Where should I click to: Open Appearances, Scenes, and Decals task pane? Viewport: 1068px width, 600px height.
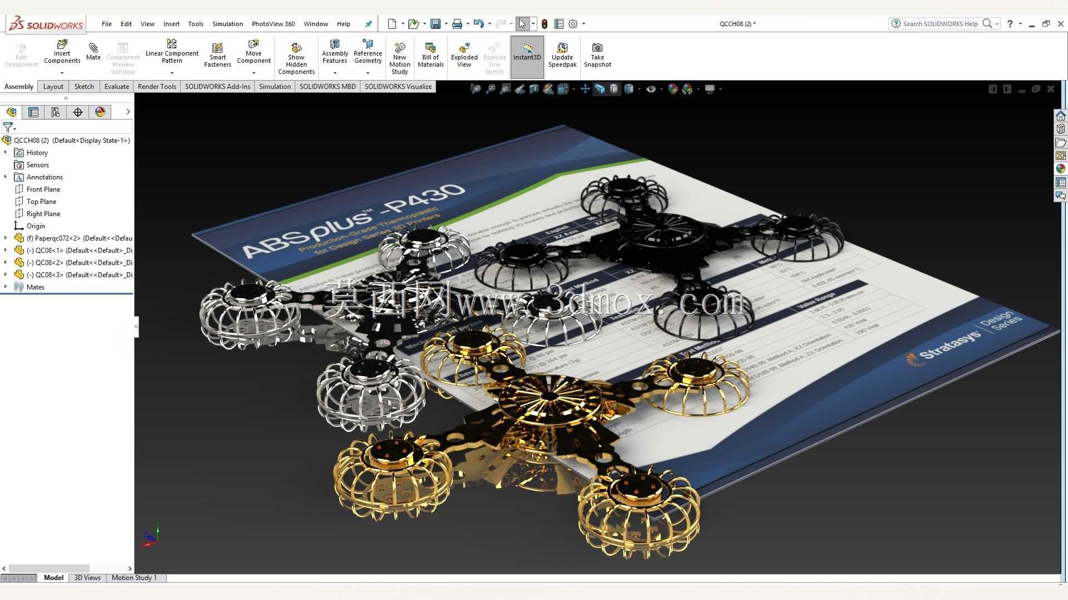(1061, 169)
